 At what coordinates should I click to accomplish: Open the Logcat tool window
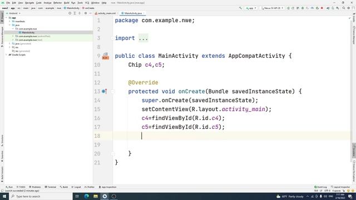[76, 187]
